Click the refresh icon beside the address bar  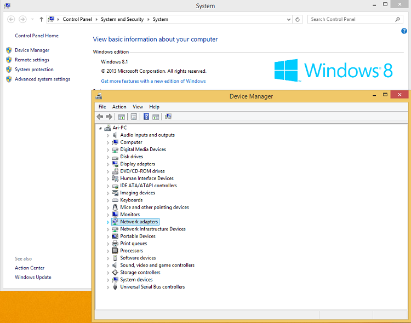click(x=298, y=19)
